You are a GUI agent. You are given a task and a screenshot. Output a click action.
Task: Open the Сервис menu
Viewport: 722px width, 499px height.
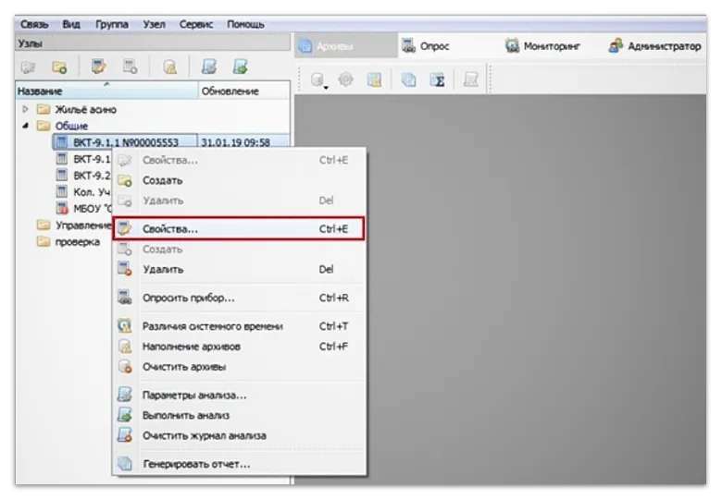pos(196,24)
